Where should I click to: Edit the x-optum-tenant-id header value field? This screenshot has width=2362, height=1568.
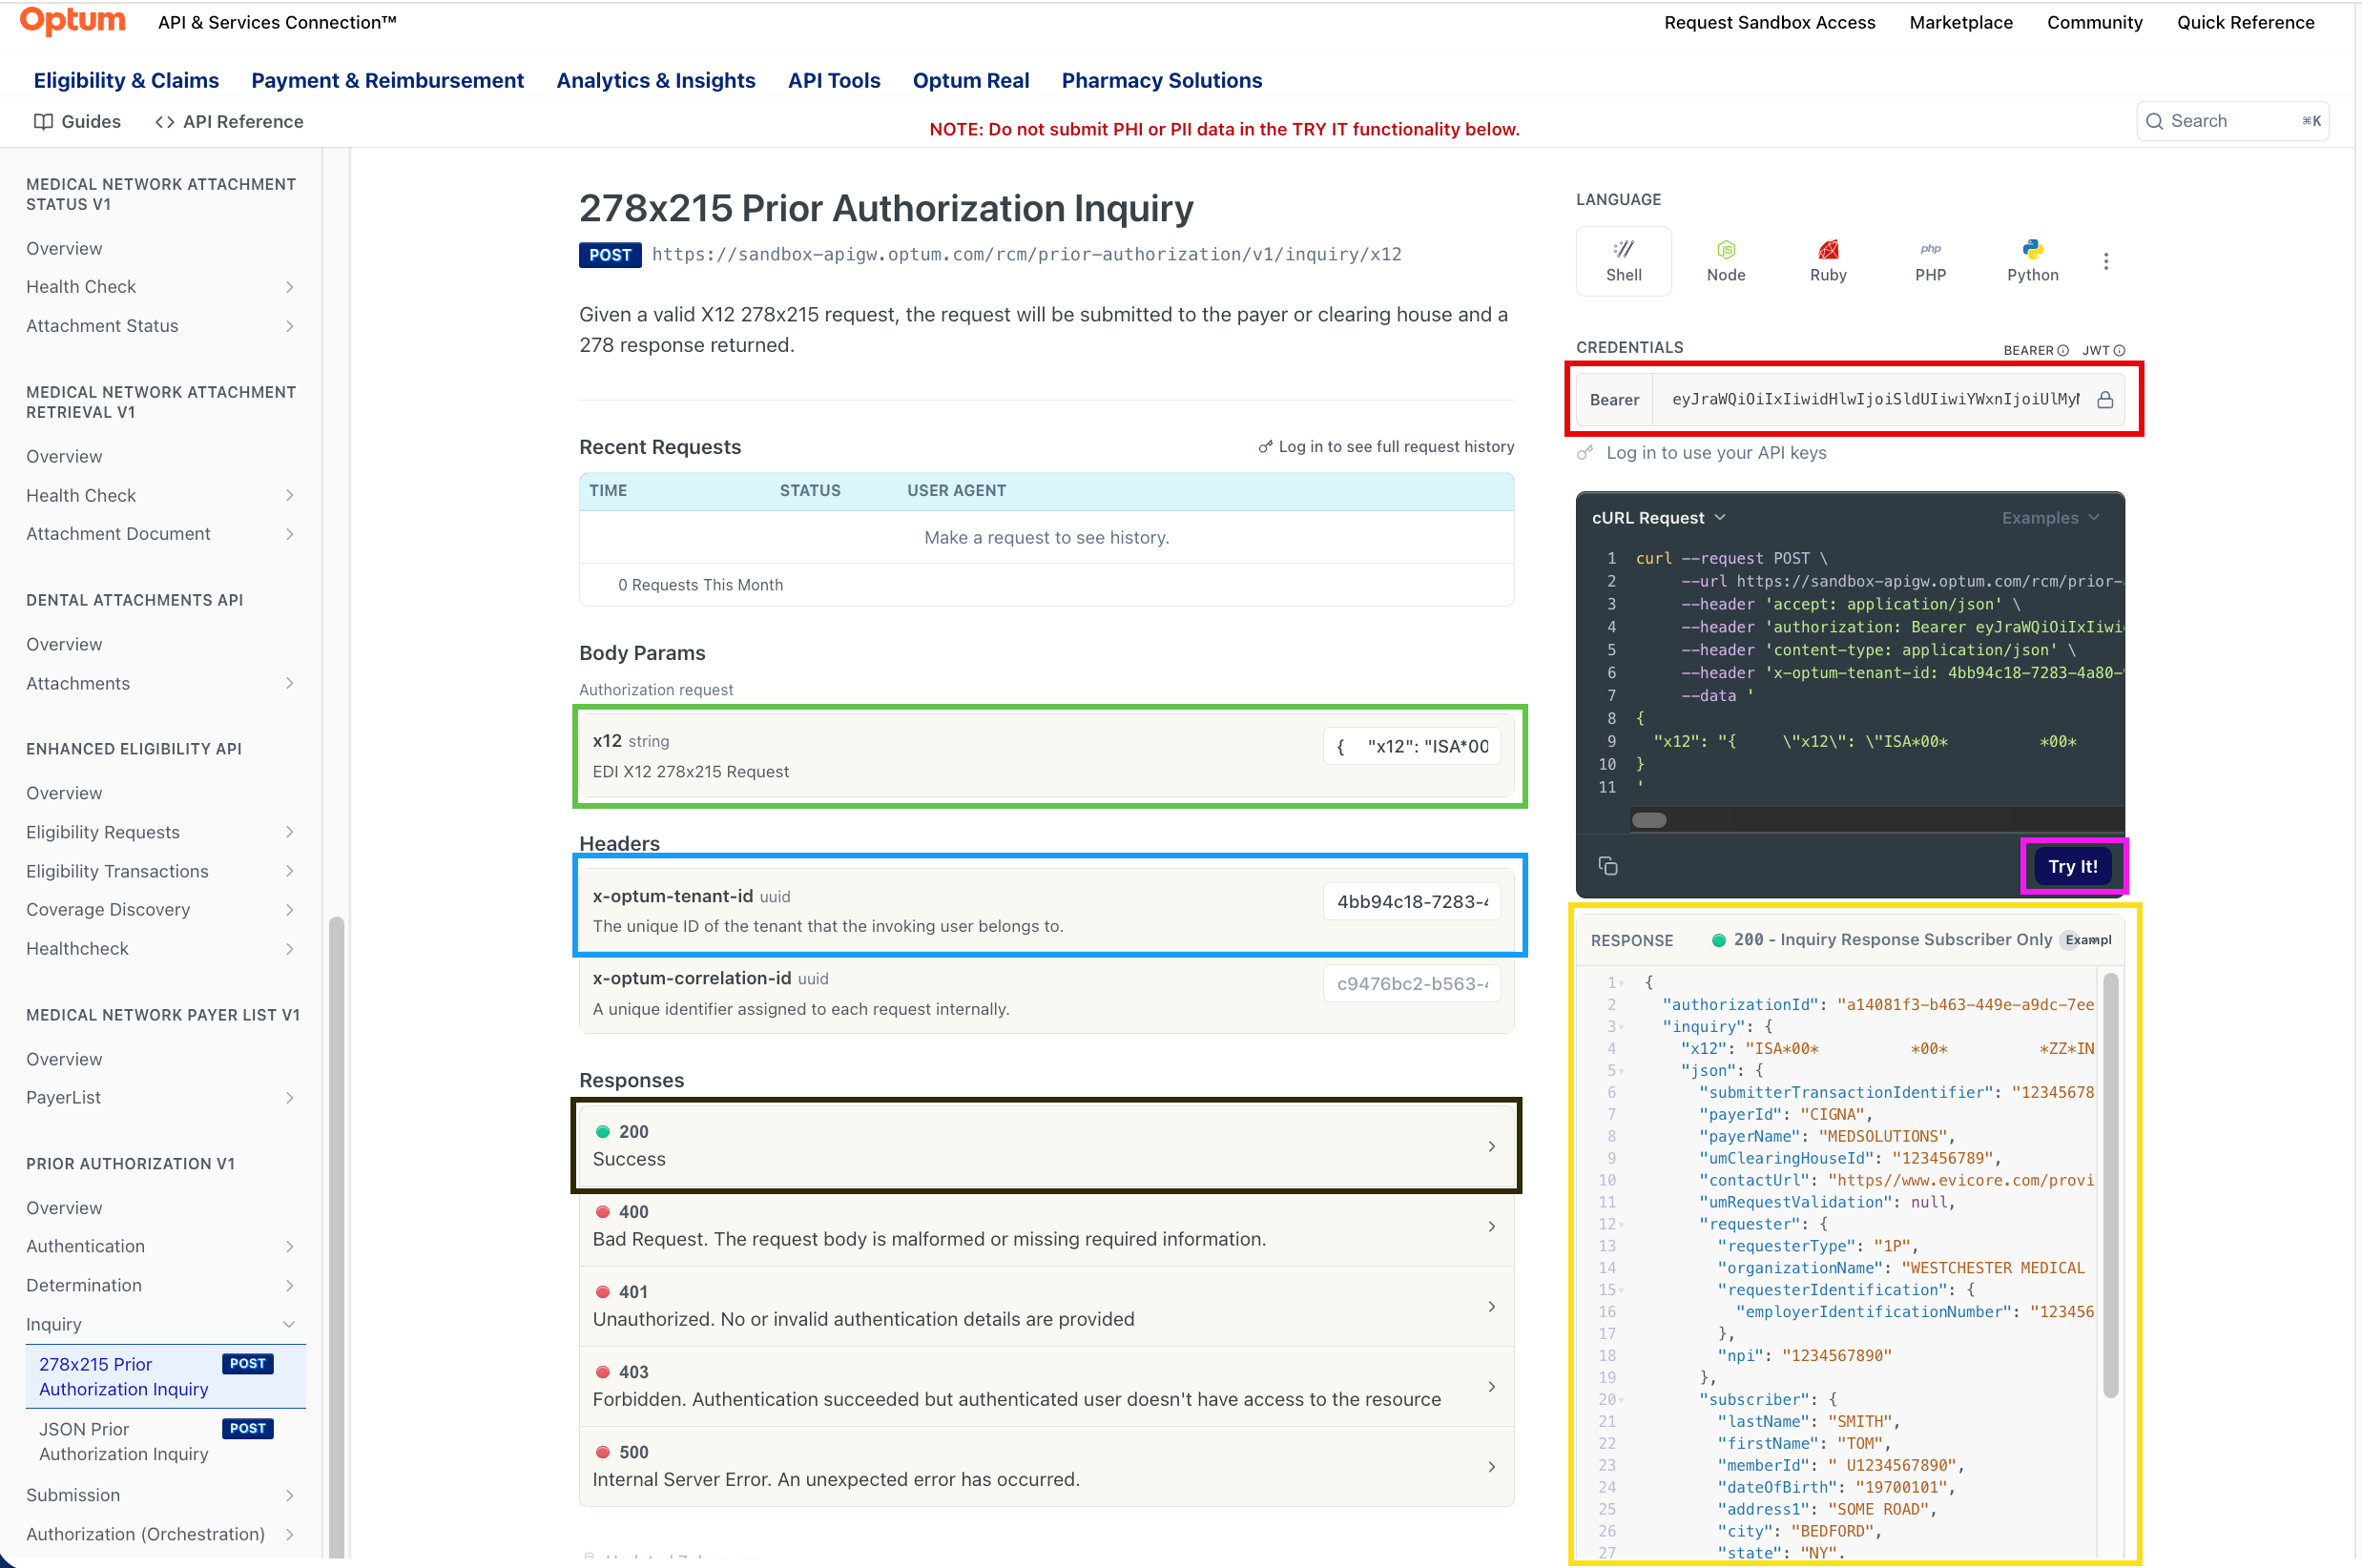pyautogui.click(x=1411, y=901)
